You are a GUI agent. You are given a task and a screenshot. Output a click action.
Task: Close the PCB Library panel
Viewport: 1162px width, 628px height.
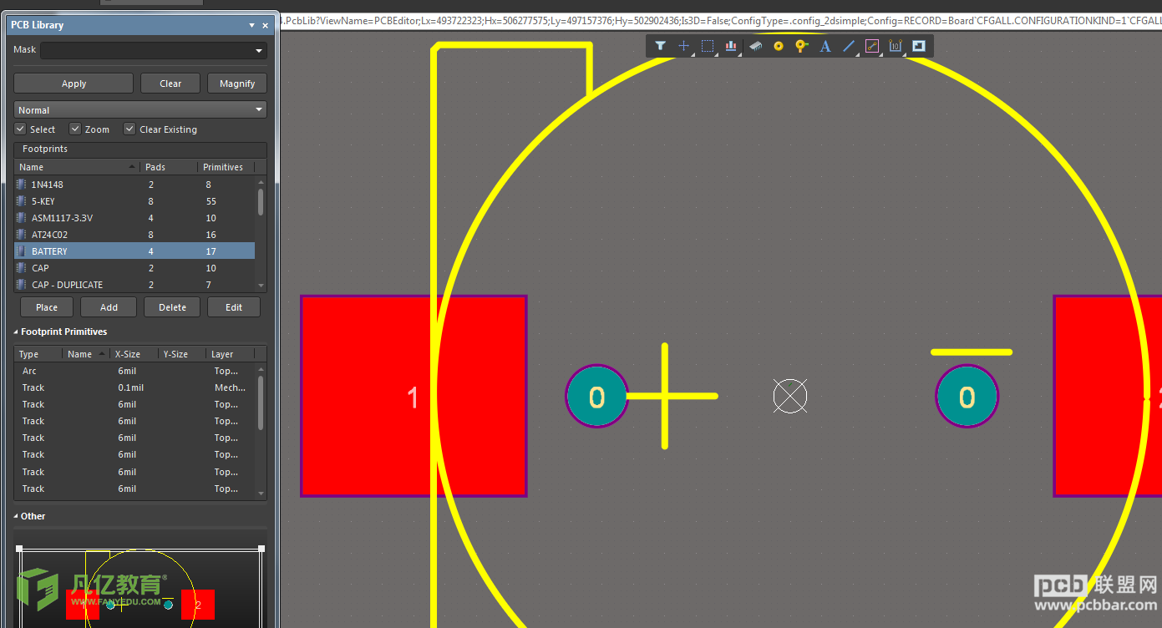(266, 25)
